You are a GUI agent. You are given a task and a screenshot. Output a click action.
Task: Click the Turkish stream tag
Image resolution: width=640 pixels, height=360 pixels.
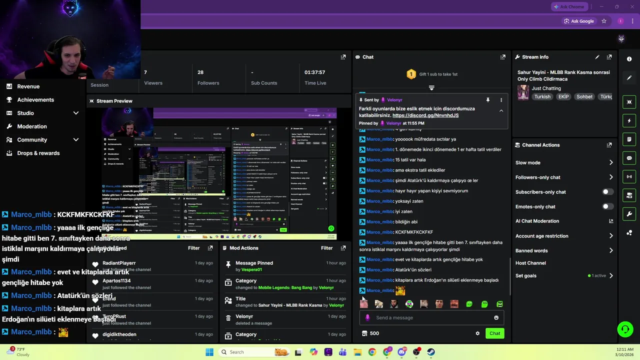(542, 96)
